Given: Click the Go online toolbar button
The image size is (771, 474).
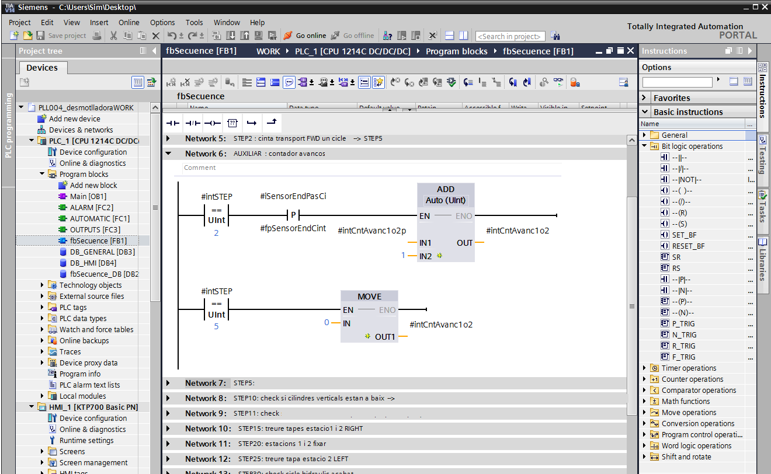Looking at the screenshot, I should [x=305, y=36].
